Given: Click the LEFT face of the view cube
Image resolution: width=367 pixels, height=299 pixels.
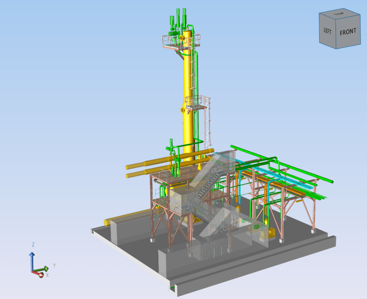Looking at the screenshot, I should 327,31.
